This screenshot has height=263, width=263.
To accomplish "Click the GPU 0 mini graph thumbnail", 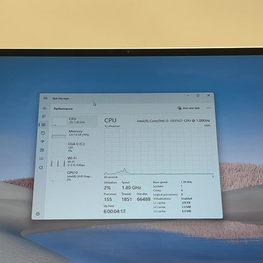I will pos(58,176).
